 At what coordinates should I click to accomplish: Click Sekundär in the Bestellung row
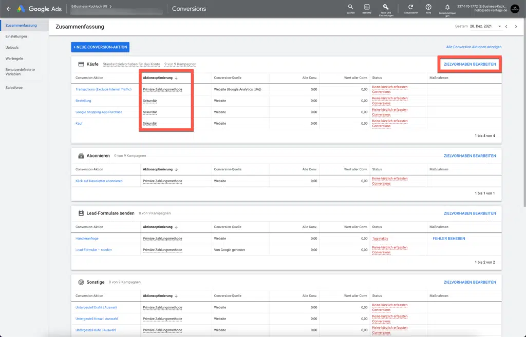[149, 101]
